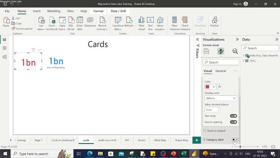
Task: Click the Fit to page button
Action: 273,147
